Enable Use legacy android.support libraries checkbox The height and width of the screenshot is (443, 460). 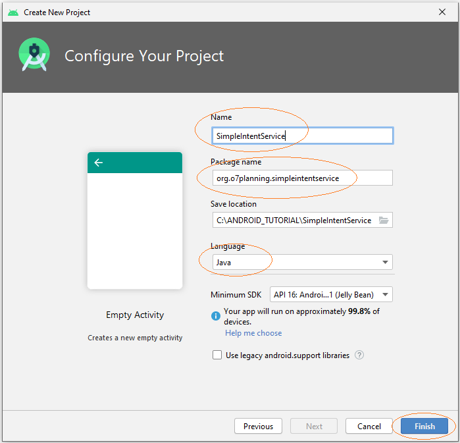(x=217, y=355)
